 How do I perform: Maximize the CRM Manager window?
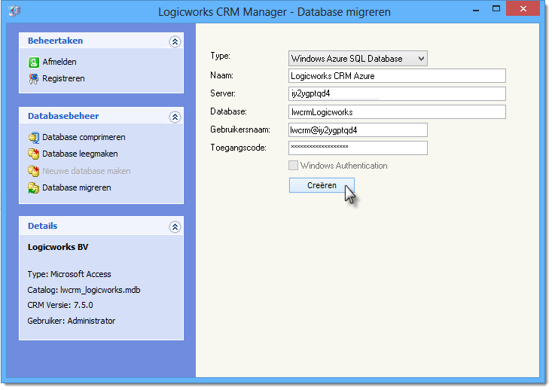pyautogui.click(x=496, y=9)
